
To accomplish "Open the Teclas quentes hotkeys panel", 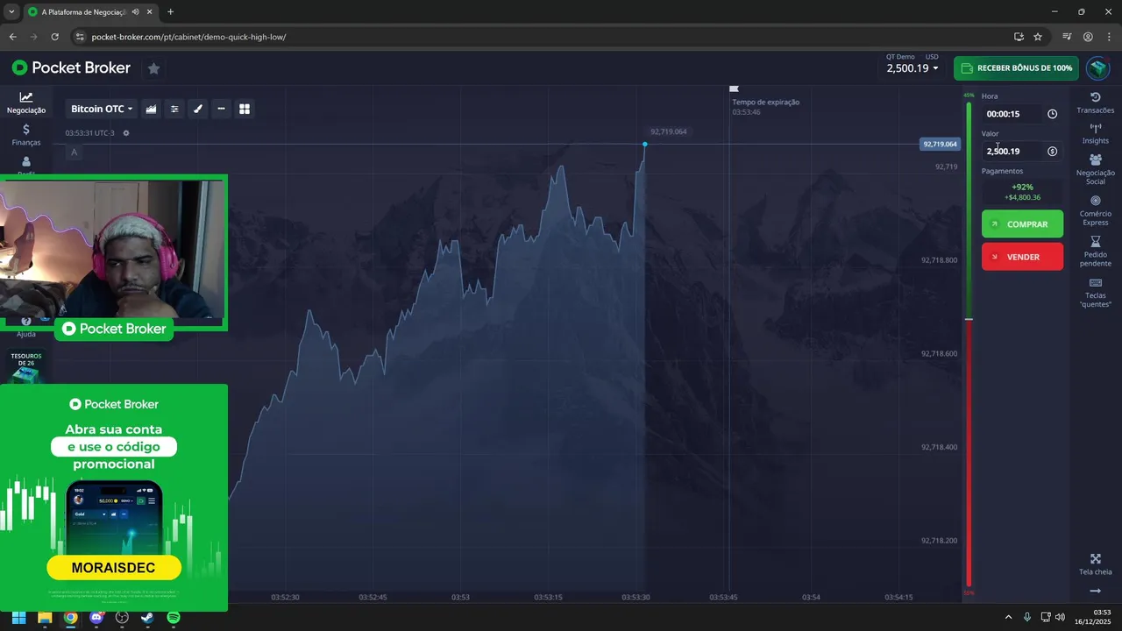I will (1096, 293).
